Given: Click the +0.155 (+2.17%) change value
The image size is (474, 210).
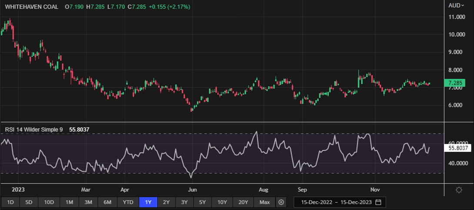Looking at the screenshot, I should tap(169, 7).
